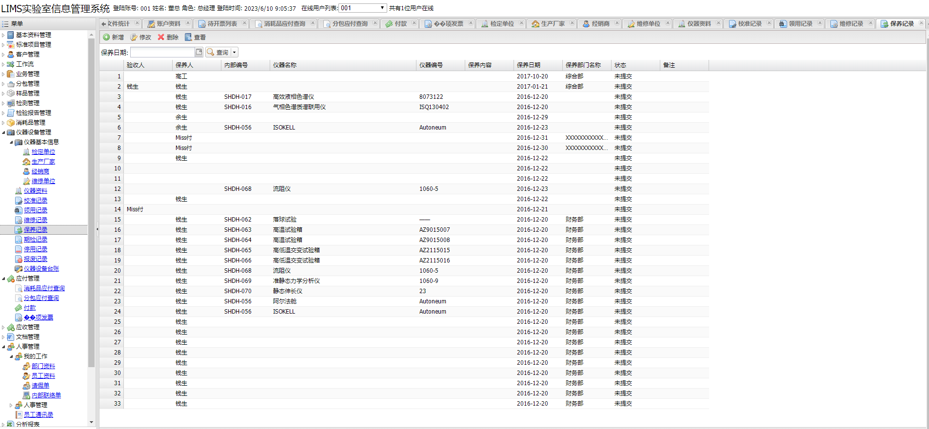The width and height of the screenshot is (929, 429).
Task: Click the 标准项目管理 icon in sidebar
Action: [x=11, y=45]
